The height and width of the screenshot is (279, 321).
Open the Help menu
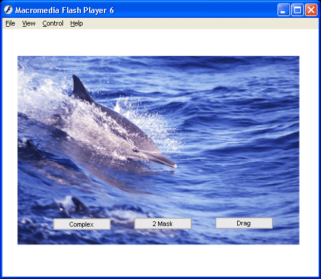click(x=77, y=23)
